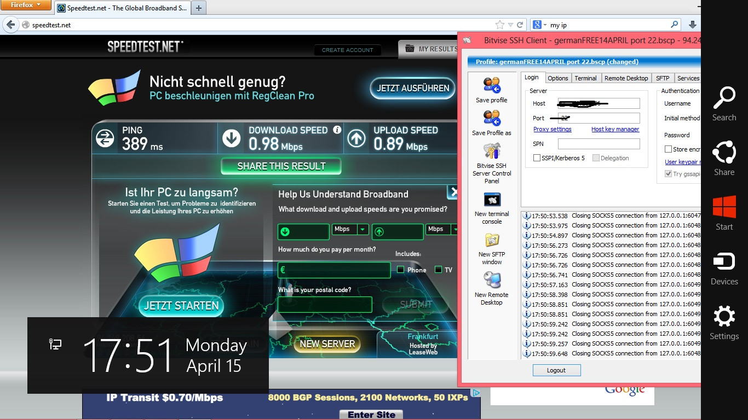Click the SUBMIT button in survey
This screenshot has width=748, height=420.
click(416, 305)
